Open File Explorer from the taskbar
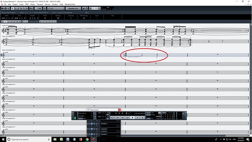The height and width of the screenshot is (142, 252). click(55, 139)
